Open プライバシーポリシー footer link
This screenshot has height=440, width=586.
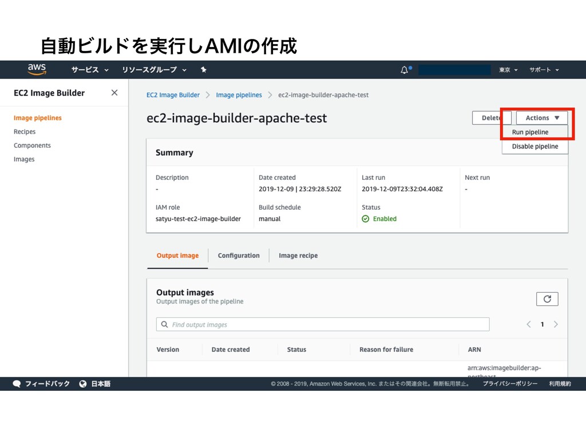[510, 384]
